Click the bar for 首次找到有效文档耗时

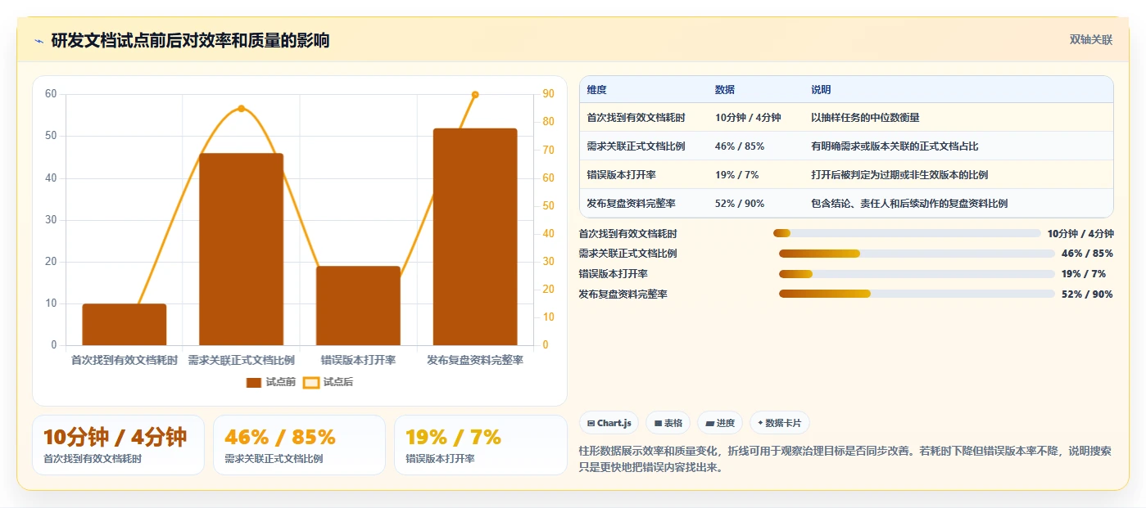point(125,324)
